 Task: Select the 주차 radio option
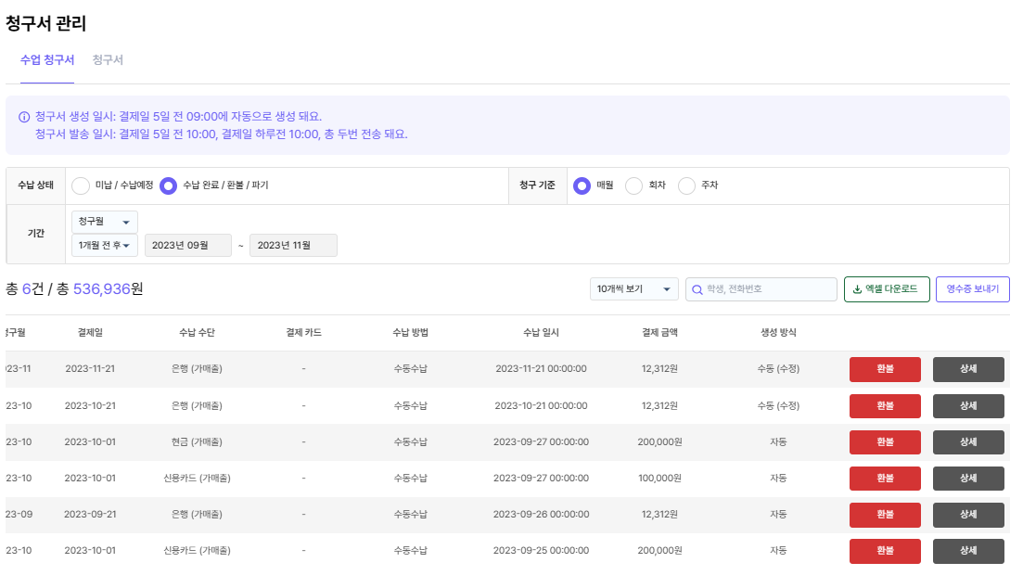pos(686,185)
